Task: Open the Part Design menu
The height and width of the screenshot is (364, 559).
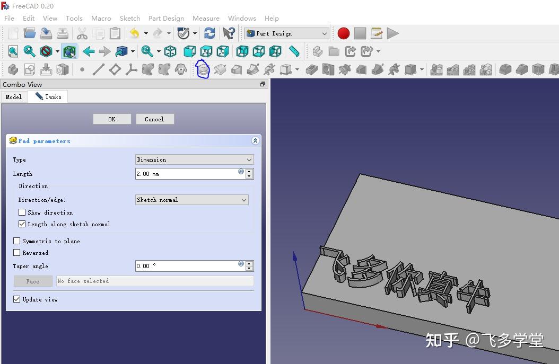Action: point(166,18)
